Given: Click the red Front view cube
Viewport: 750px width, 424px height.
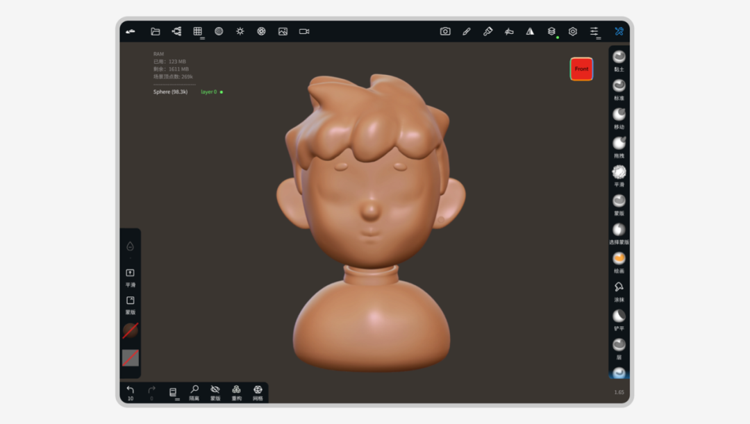Looking at the screenshot, I should tap(581, 69).
